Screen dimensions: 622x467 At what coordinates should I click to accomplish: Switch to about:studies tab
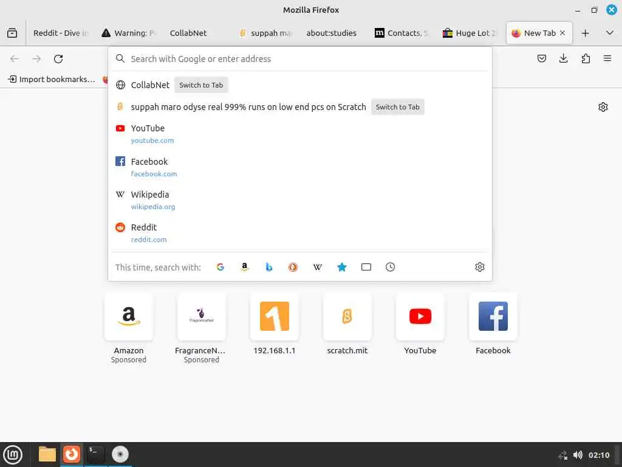coord(333,33)
